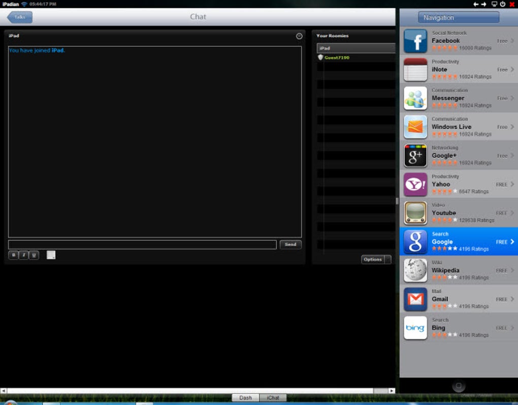
Task: Click the WiFi icon in the top bar
Action: click(x=24, y=4)
